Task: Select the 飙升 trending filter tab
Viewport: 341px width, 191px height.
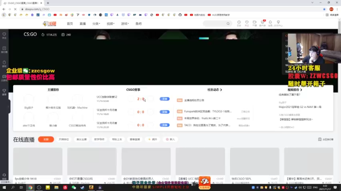Action: [153, 139]
